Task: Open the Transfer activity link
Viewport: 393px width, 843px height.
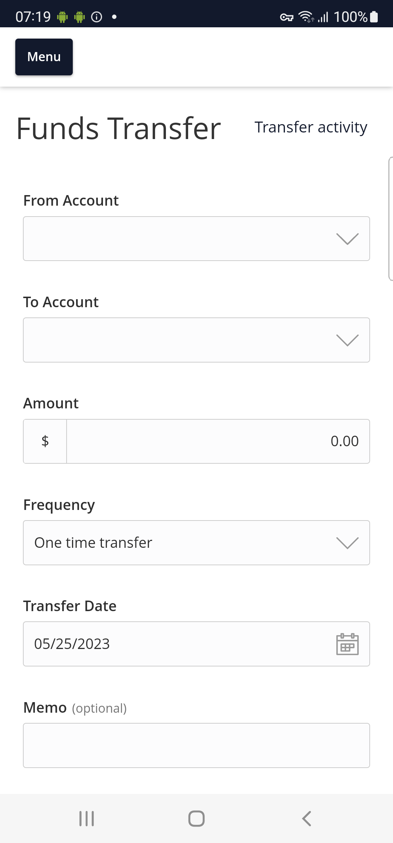Action: click(x=311, y=127)
